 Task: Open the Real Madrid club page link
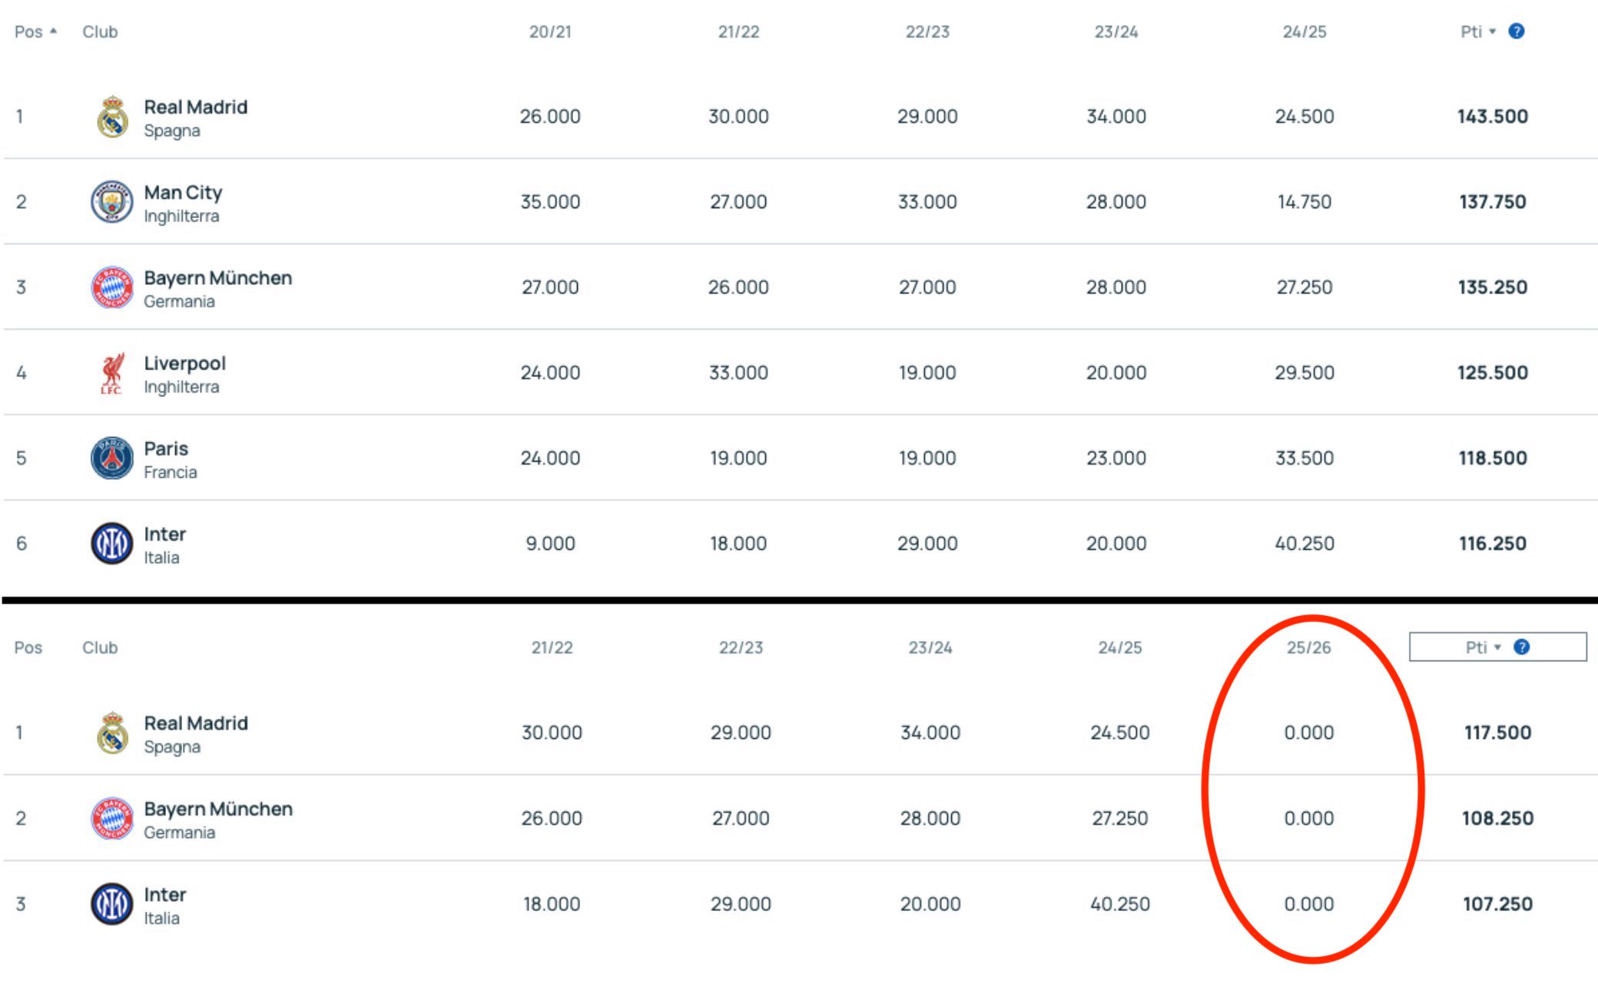coord(196,107)
